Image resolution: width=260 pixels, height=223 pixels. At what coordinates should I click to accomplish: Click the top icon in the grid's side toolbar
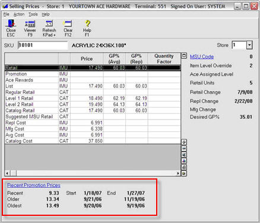tap(184, 142)
